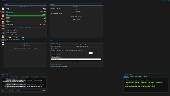Open the Marshal Stats clipboard icon
Viewport: 170px width, 96px height.
click(x=3, y=9)
